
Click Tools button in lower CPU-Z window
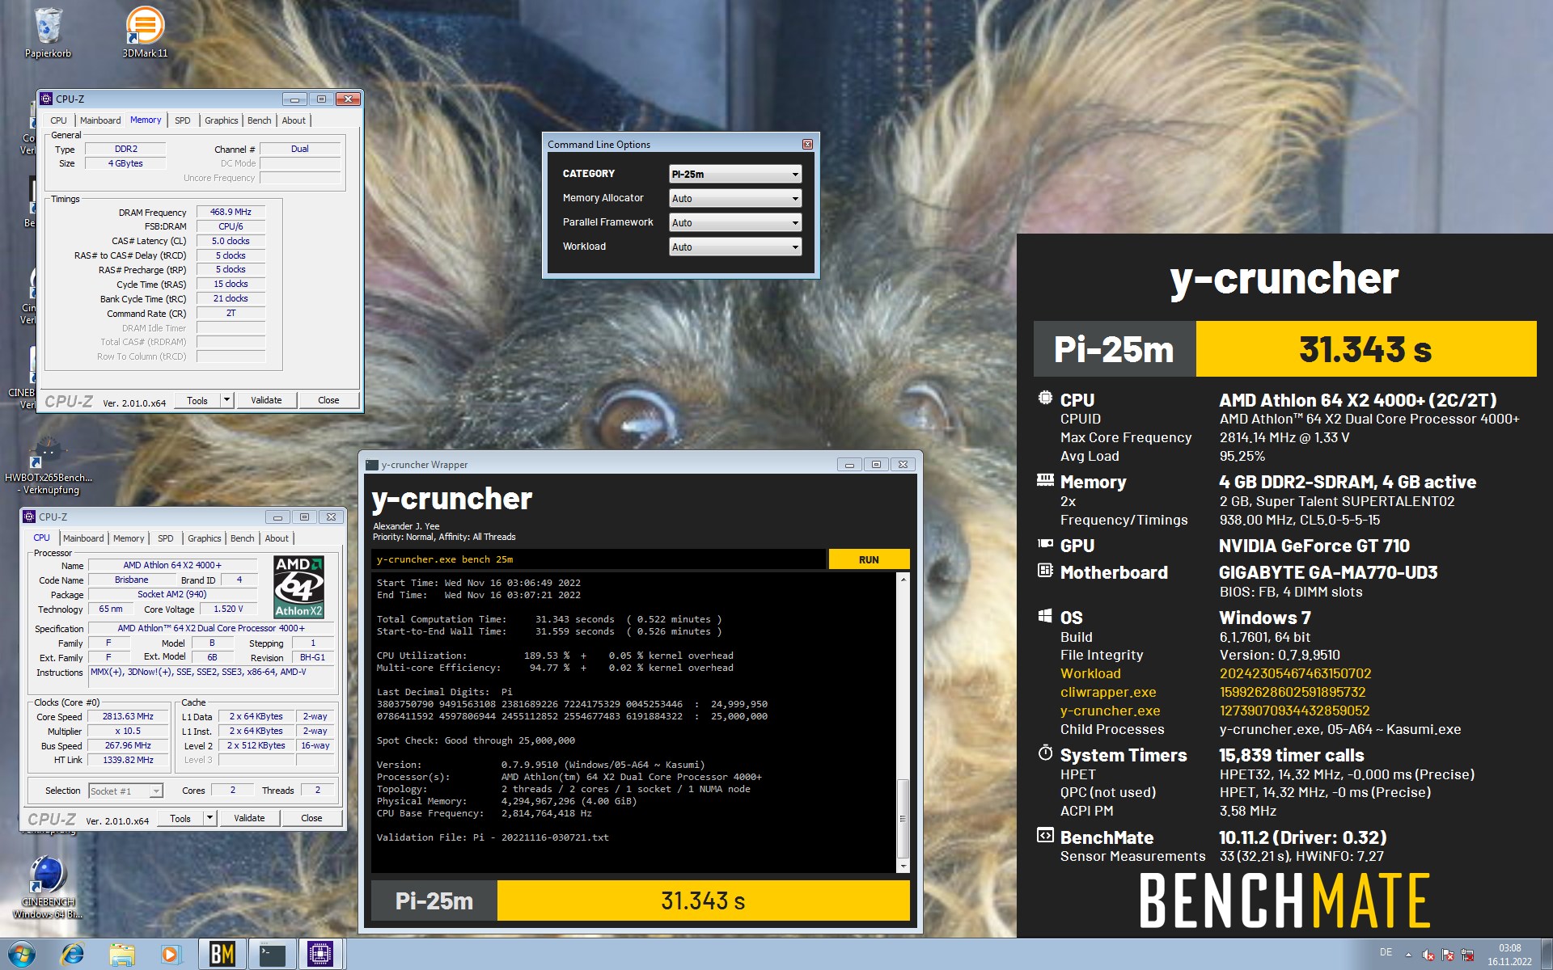pyautogui.click(x=180, y=818)
